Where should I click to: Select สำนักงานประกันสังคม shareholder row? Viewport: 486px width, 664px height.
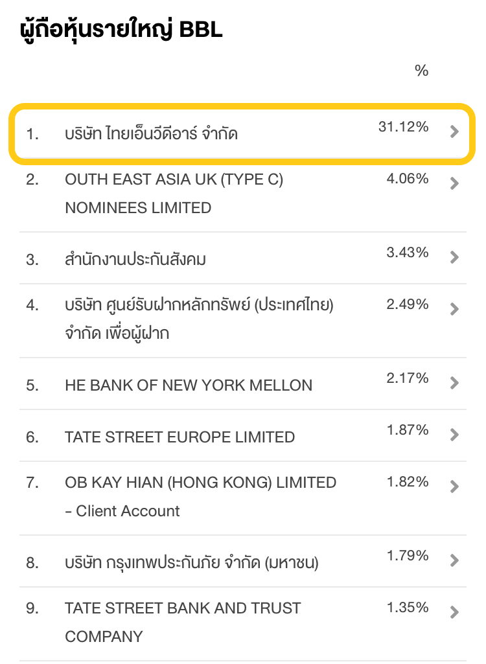pyautogui.click(x=243, y=258)
